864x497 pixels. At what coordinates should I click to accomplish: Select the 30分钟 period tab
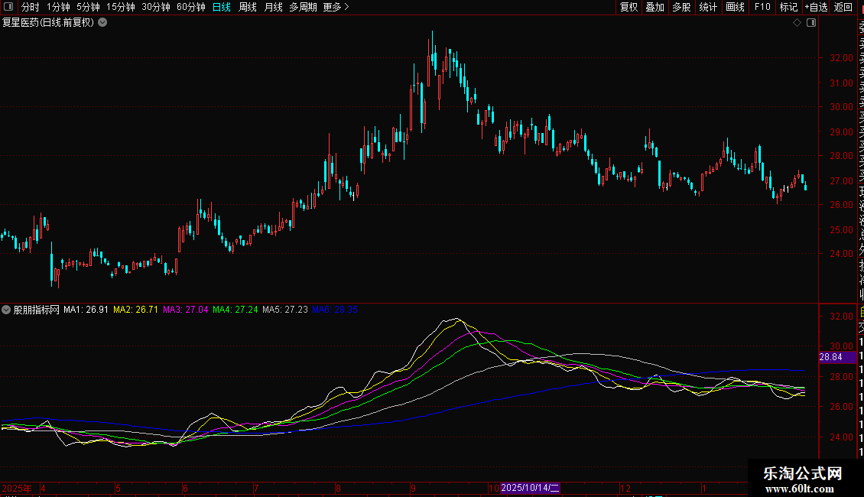[156, 7]
